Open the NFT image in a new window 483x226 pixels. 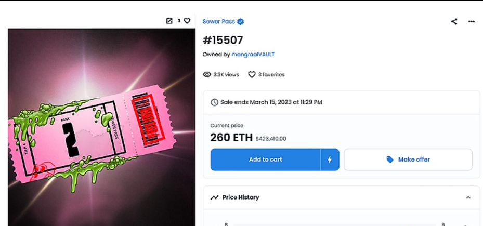tap(169, 21)
